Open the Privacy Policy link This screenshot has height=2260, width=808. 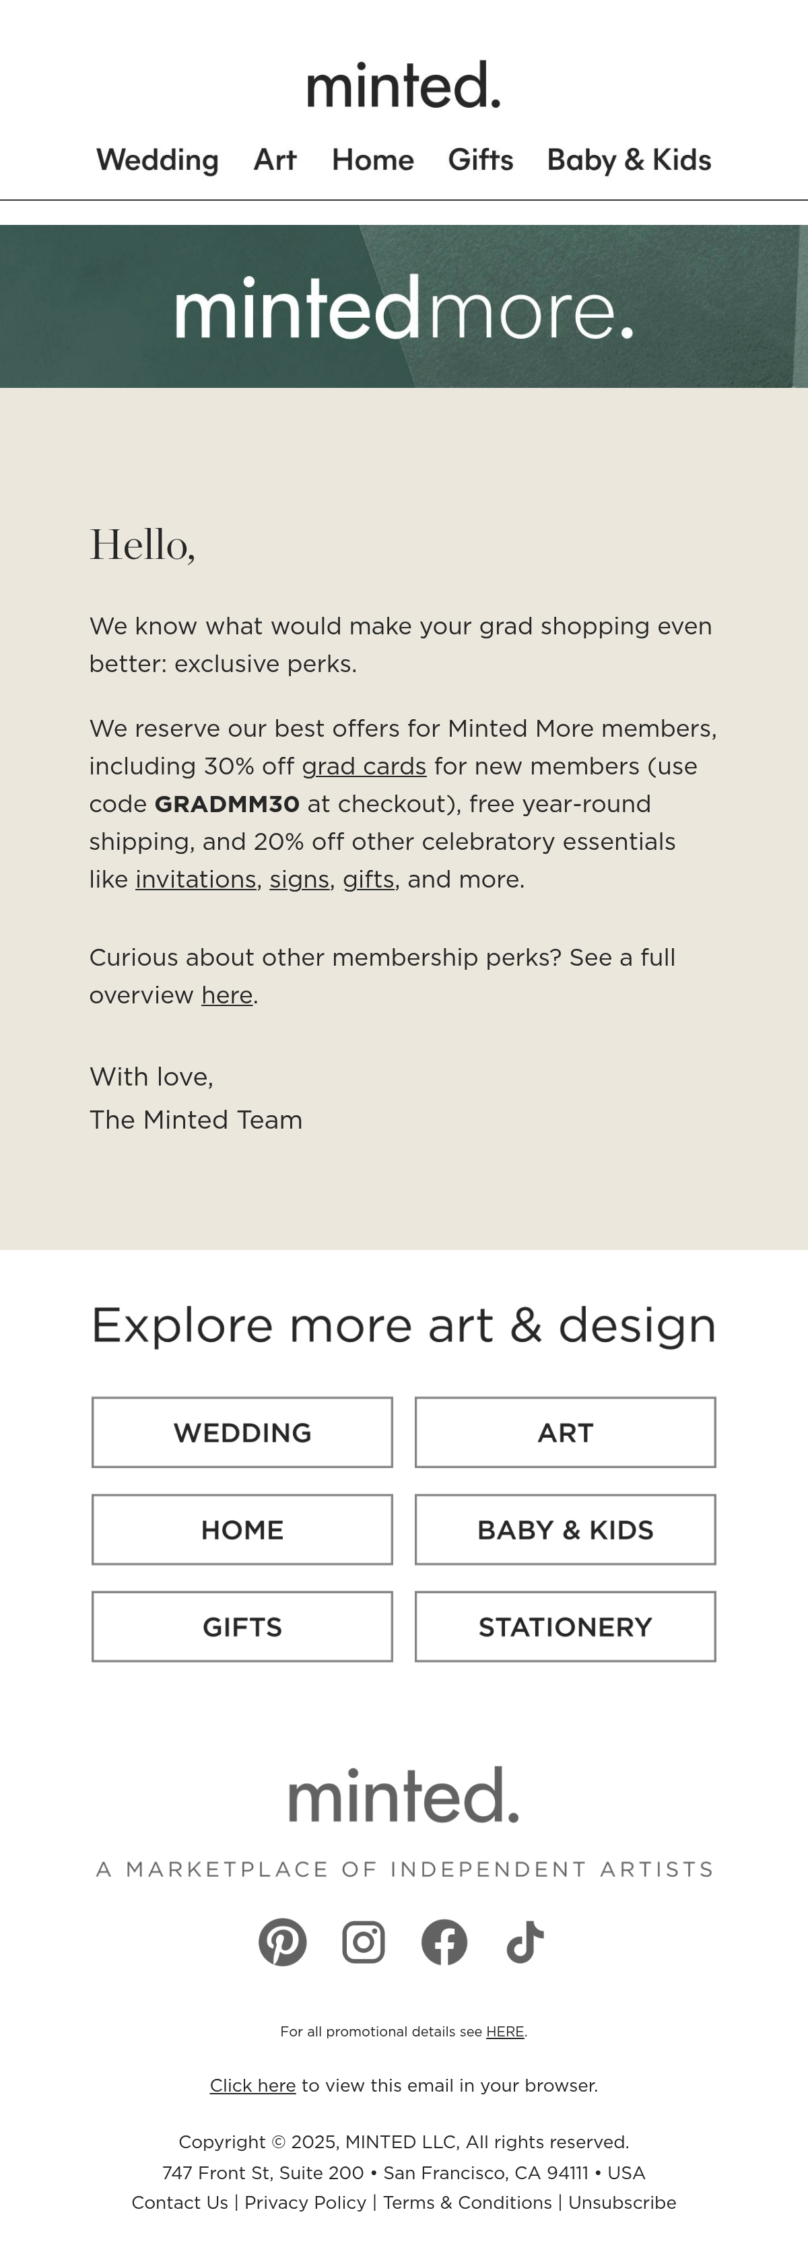pyautogui.click(x=305, y=2202)
